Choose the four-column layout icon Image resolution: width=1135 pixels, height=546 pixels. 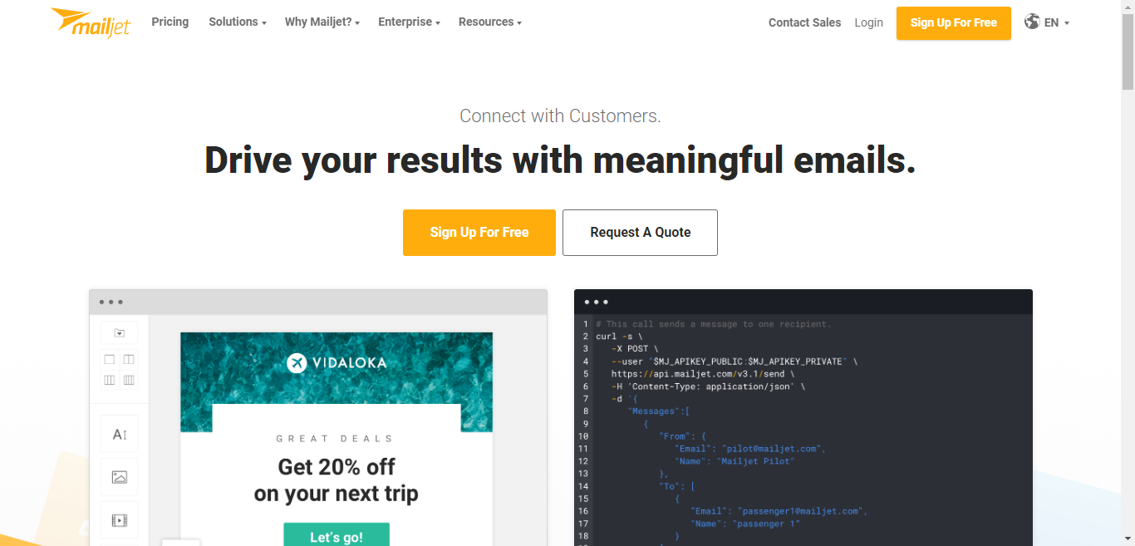[129, 380]
